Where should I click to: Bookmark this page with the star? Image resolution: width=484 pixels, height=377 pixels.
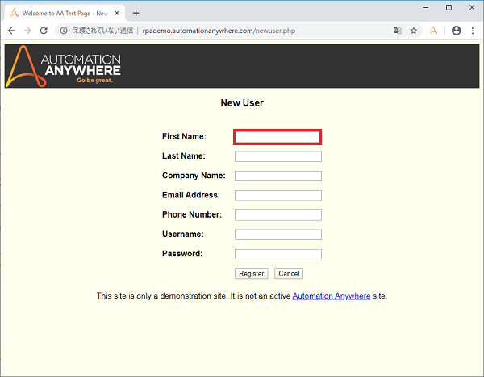[414, 31]
